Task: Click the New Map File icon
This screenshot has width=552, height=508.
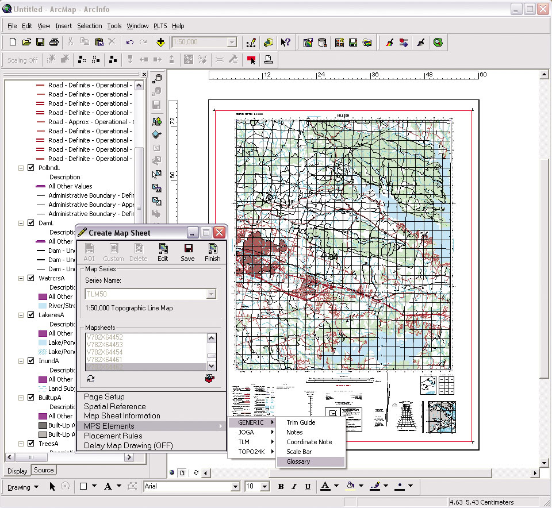Action: [x=13, y=42]
